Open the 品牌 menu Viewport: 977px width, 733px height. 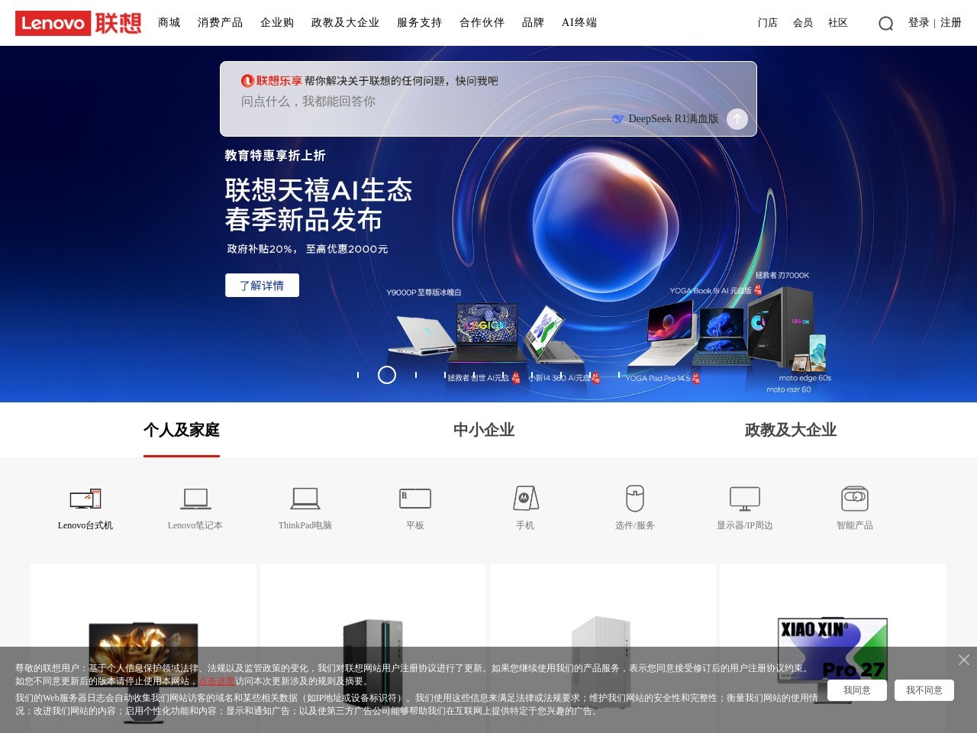click(x=534, y=23)
